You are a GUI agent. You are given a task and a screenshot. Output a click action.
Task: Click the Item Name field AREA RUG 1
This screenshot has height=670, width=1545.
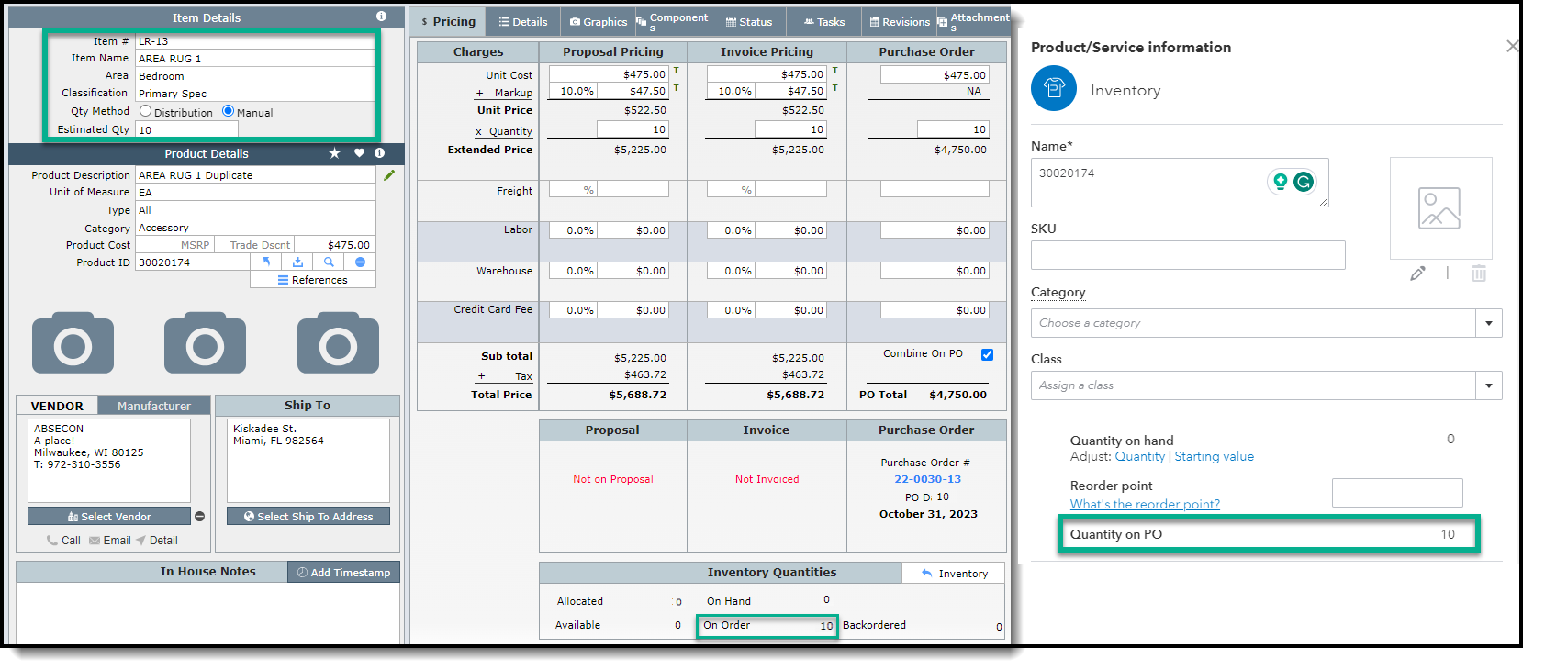tap(255, 58)
